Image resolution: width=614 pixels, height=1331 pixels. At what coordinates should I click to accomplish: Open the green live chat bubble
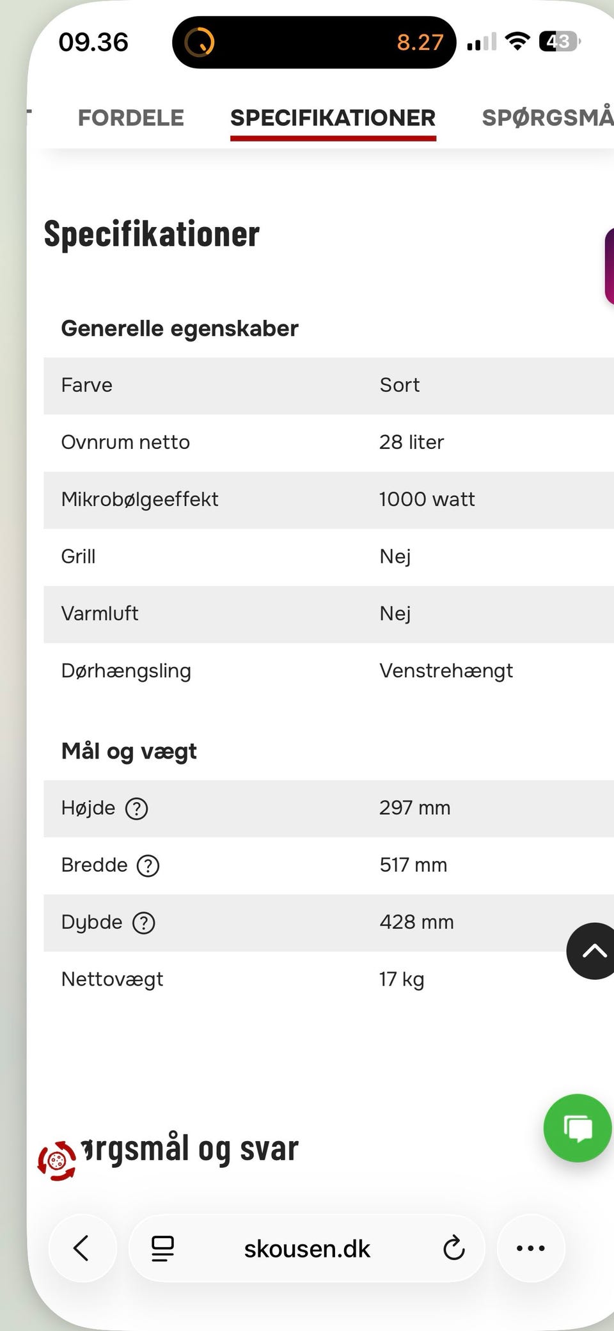(578, 1128)
